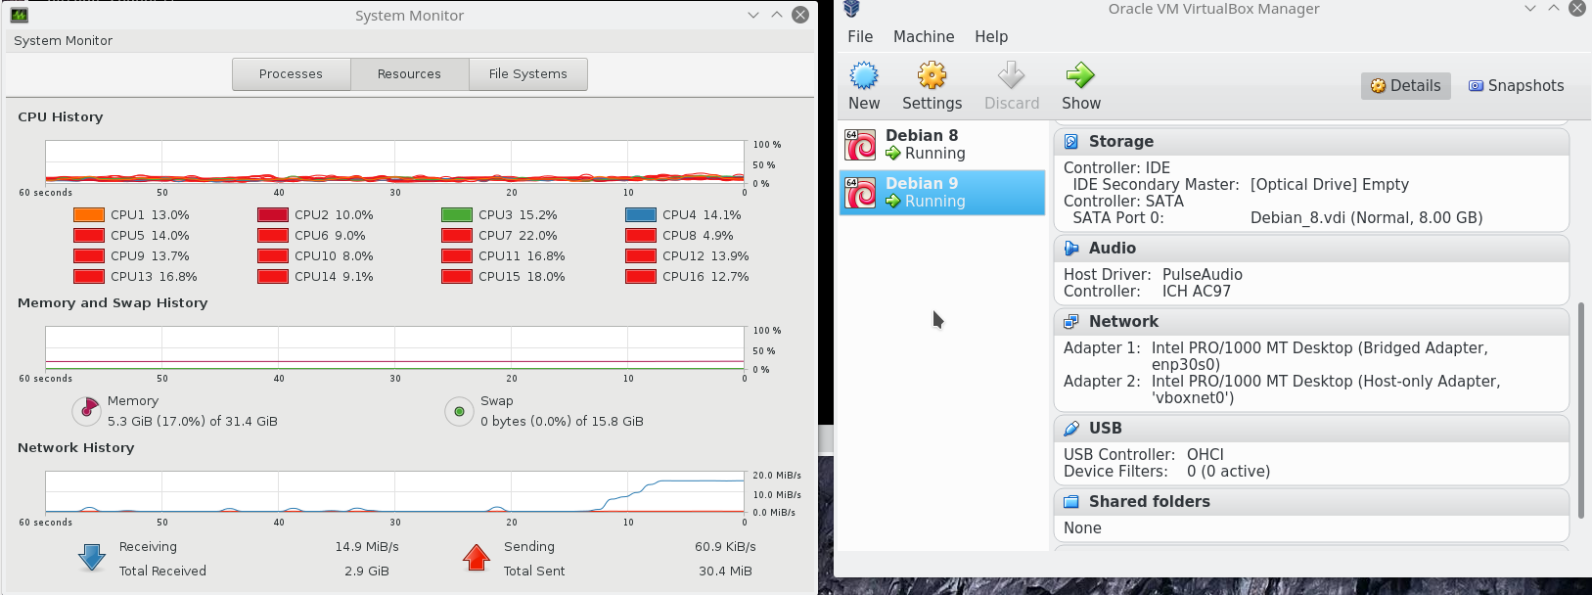Click the USB section icon
The width and height of the screenshot is (1592, 595).
click(x=1071, y=429)
